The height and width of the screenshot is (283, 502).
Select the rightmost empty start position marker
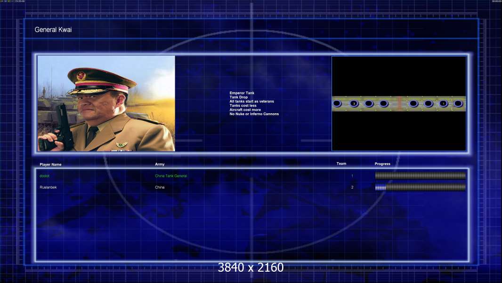click(x=458, y=103)
